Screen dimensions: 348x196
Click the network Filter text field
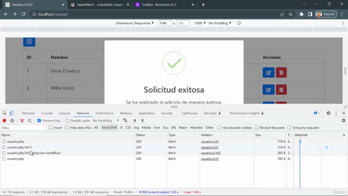click(x=23, y=128)
